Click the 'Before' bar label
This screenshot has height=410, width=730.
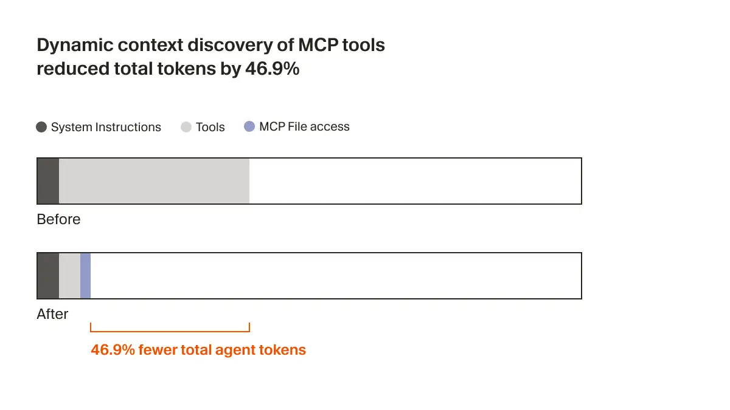(x=58, y=219)
